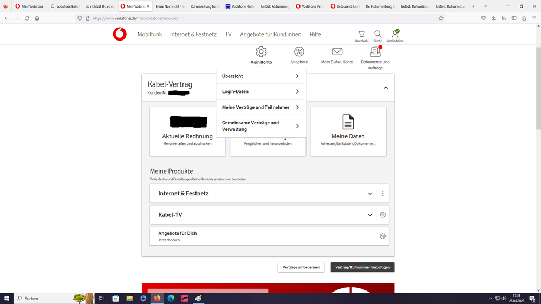541x304 pixels.
Task: Open the Hilfe menu
Action: pos(315,34)
